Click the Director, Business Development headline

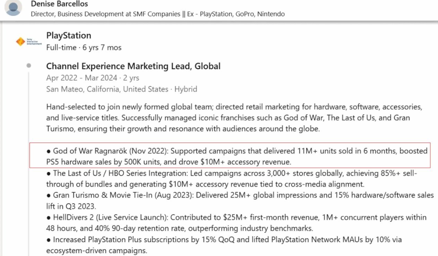pos(158,14)
